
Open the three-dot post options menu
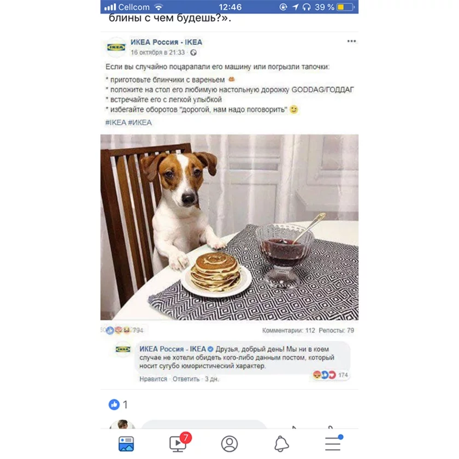coord(351,41)
